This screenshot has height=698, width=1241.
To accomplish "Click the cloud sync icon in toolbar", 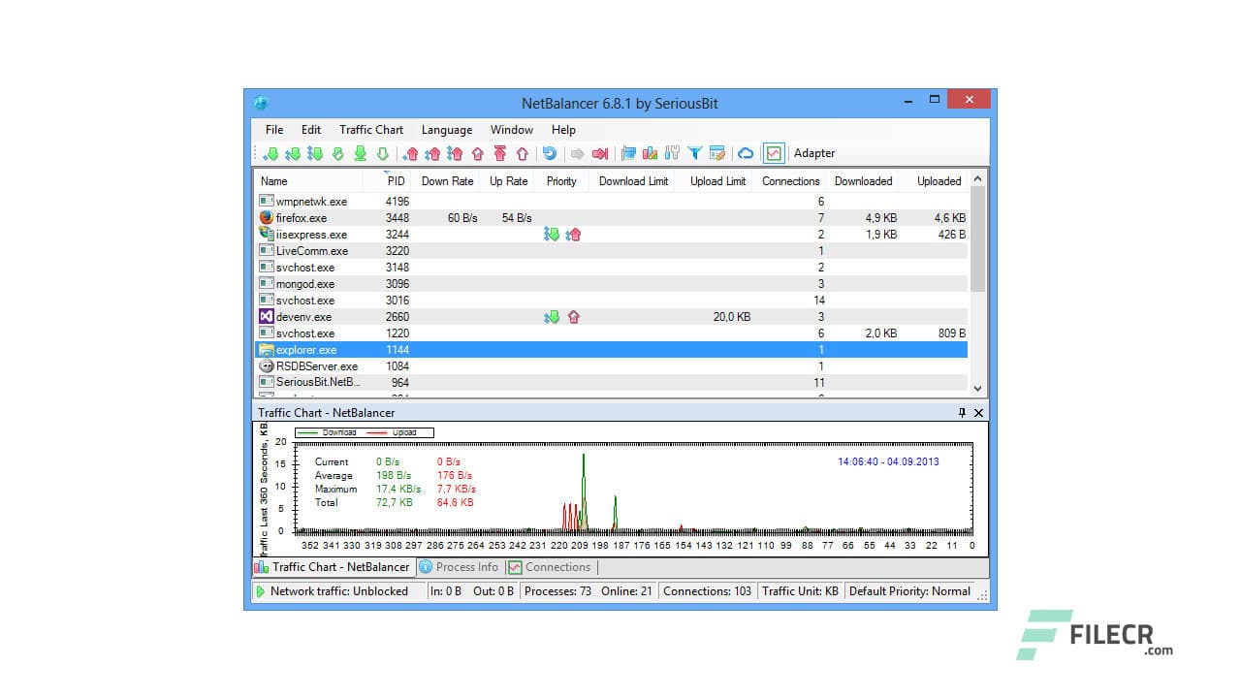I will point(746,153).
